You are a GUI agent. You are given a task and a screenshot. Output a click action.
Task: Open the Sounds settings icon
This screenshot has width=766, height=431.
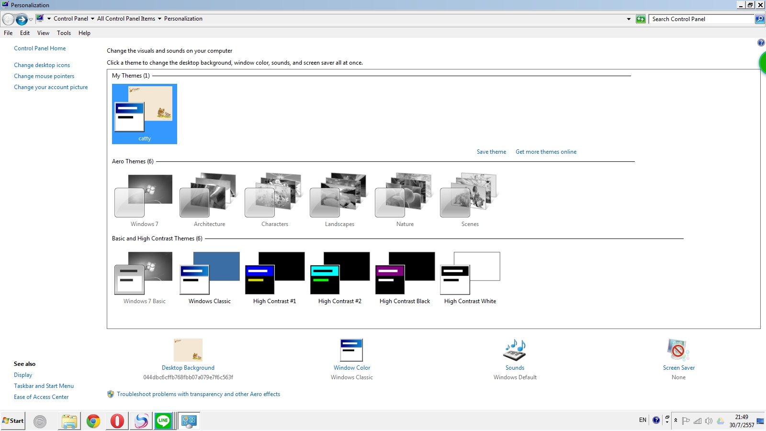pyautogui.click(x=515, y=350)
